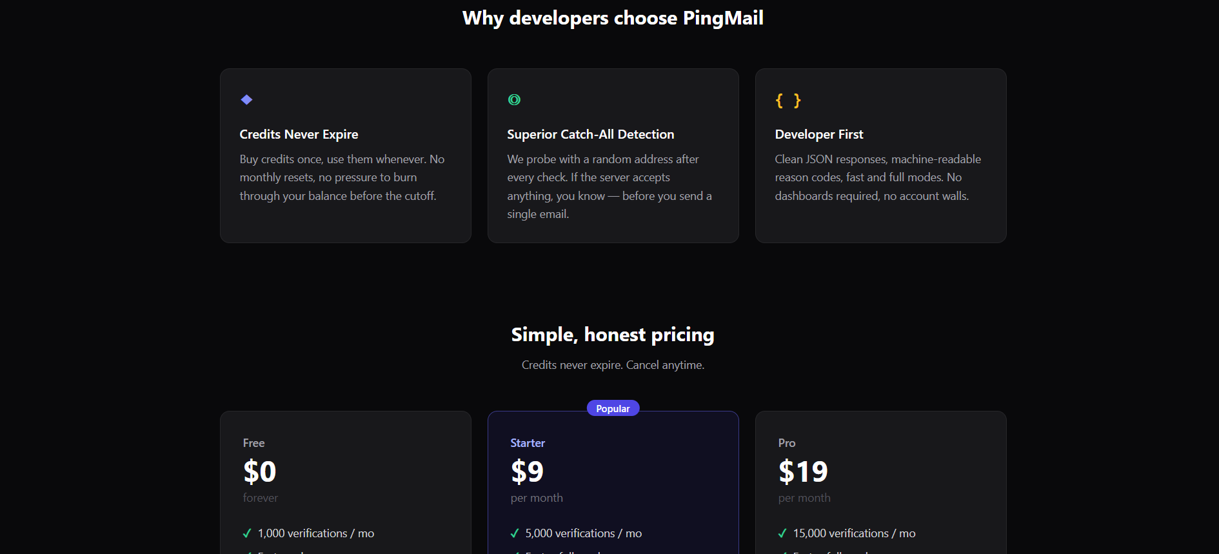
Task: Click the Credits never expire. Cancel anytime. subtitle
Action: coord(613,365)
